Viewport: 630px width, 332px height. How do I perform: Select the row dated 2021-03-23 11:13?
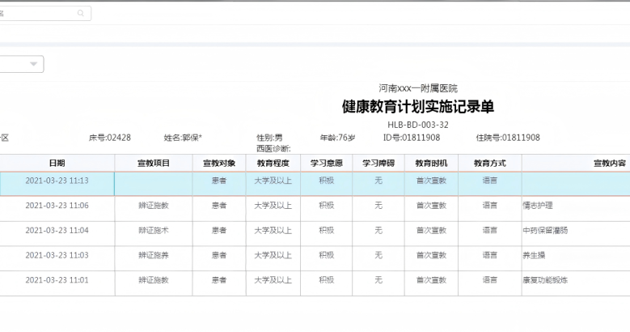click(315, 184)
